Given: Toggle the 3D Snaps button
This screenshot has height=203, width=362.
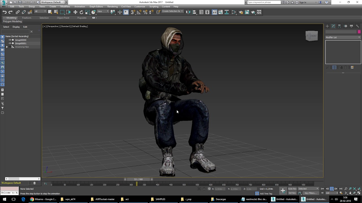Looking at the screenshot, I should 133,12.
